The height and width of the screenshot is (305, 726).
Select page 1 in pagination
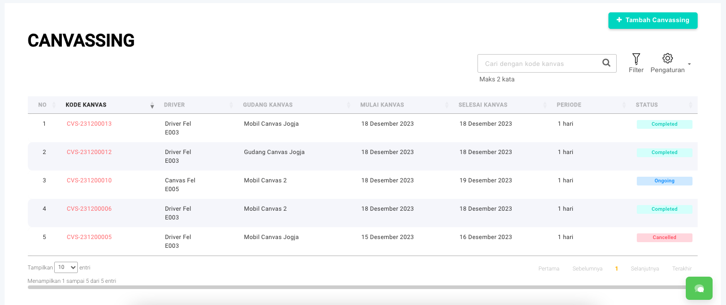point(617,268)
